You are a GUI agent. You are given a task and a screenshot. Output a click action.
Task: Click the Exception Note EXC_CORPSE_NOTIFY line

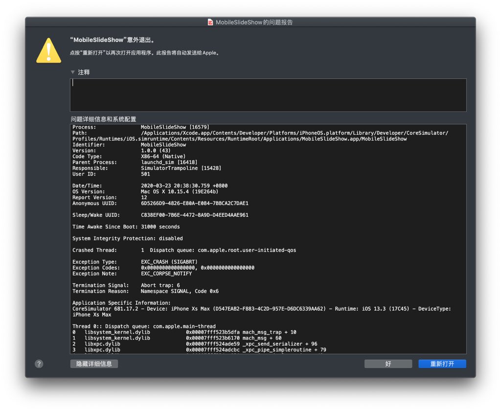[x=132, y=274]
